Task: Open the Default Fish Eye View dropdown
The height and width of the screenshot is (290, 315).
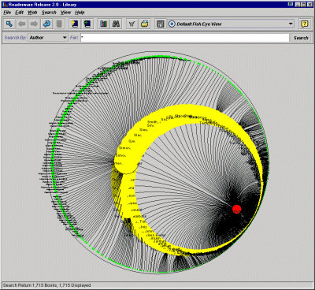Action: click(231, 24)
